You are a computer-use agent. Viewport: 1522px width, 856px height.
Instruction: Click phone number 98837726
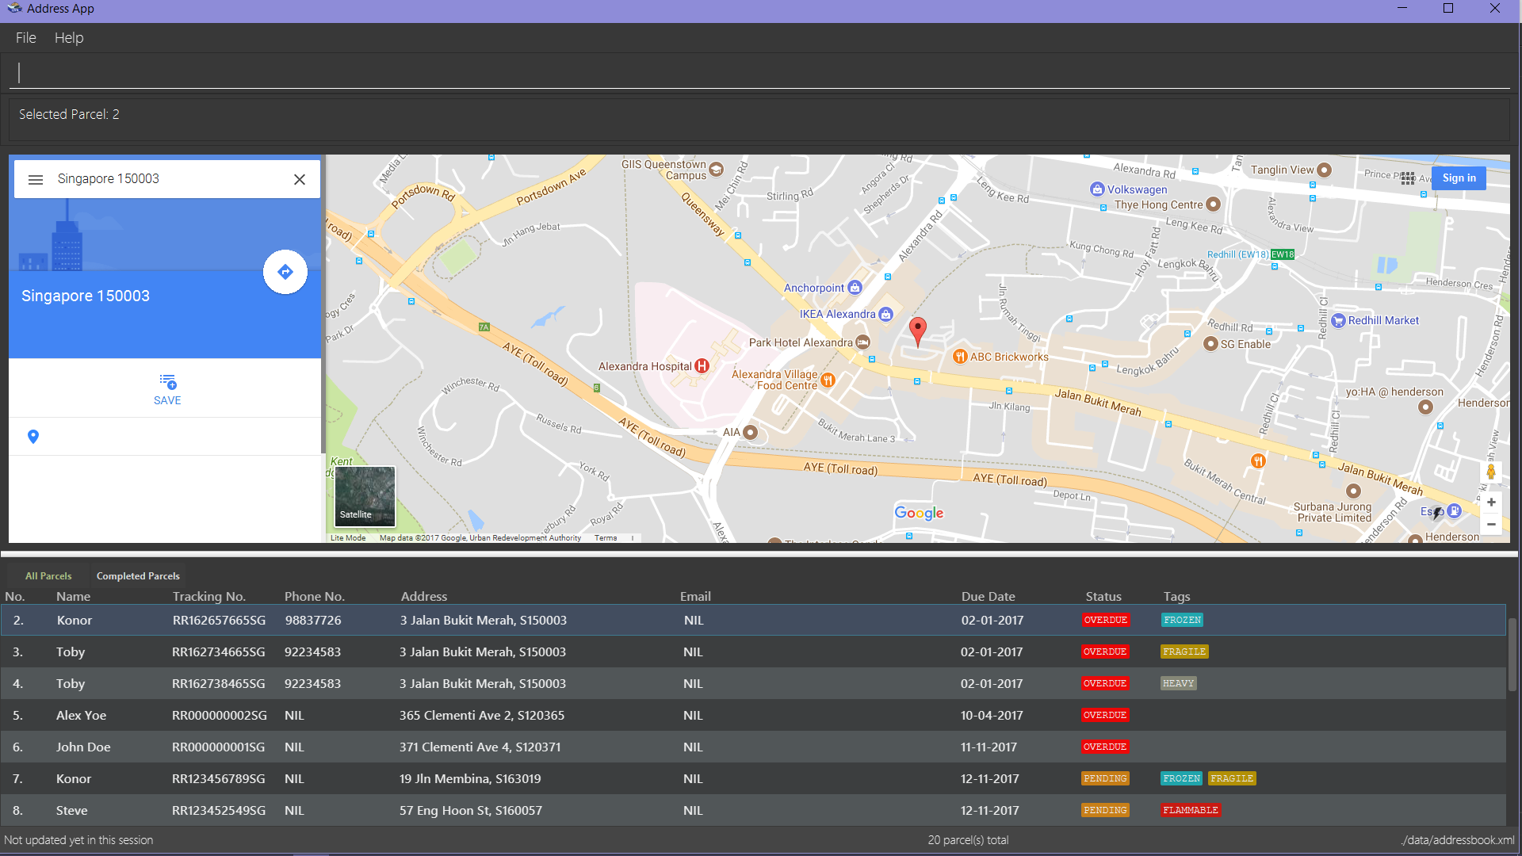pyautogui.click(x=313, y=621)
